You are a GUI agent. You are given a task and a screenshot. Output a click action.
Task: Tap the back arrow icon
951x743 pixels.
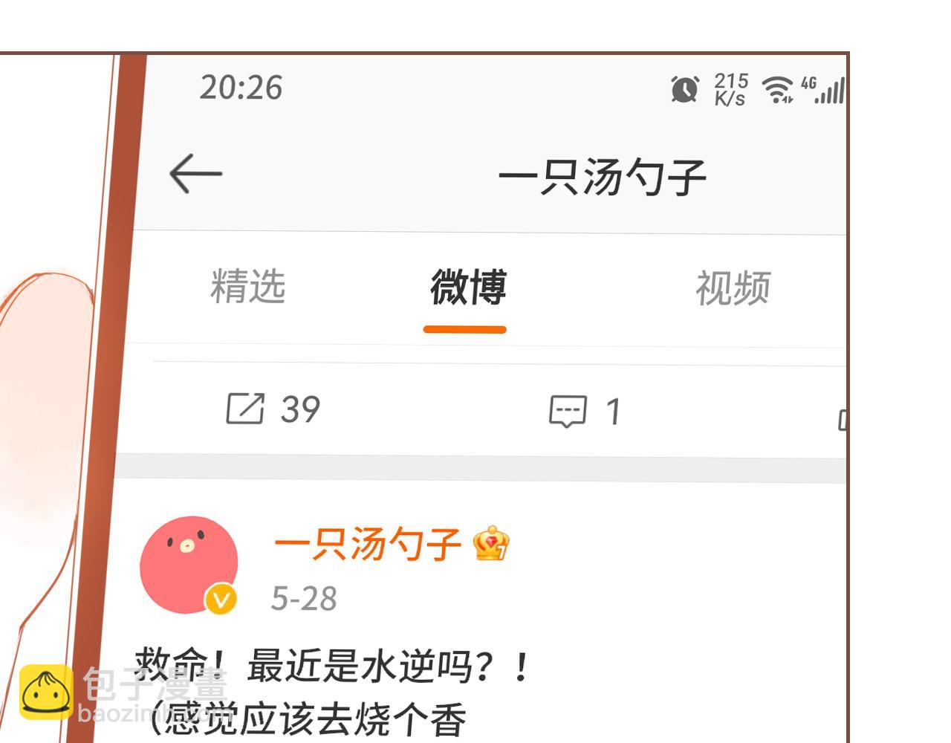pos(195,174)
